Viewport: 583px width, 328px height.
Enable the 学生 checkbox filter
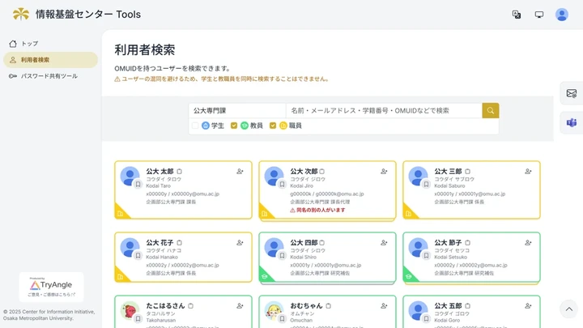pyautogui.click(x=195, y=126)
